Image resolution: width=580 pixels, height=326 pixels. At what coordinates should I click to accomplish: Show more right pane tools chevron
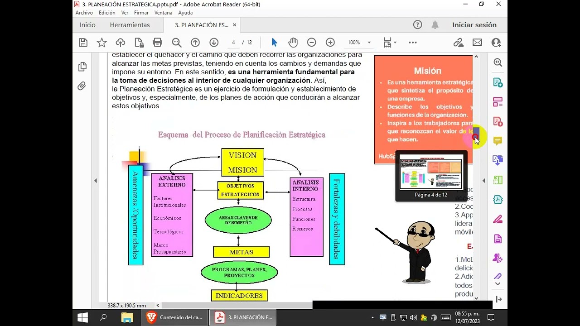[x=498, y=284]
